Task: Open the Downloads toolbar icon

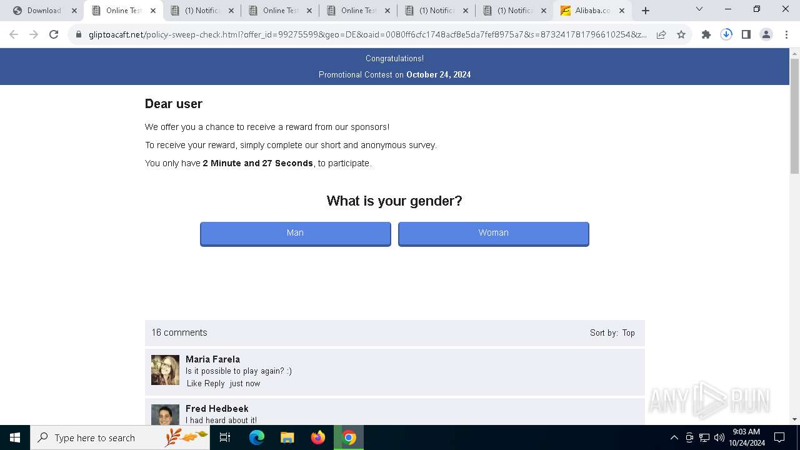Action: 726,35
